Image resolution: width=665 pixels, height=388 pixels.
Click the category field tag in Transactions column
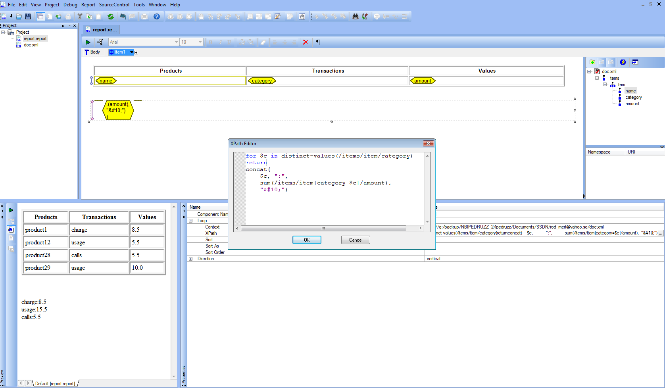pos(262,81)
